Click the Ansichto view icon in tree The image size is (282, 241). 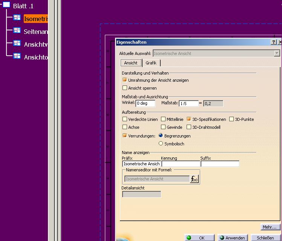17,56
